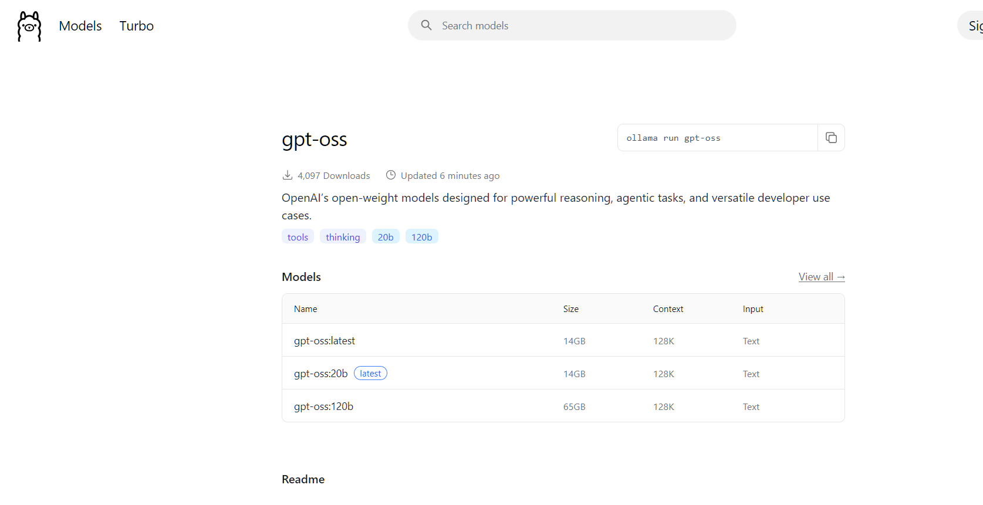Click the tools tag
This screenshot has height=505, width=983.
pos(298,237)
